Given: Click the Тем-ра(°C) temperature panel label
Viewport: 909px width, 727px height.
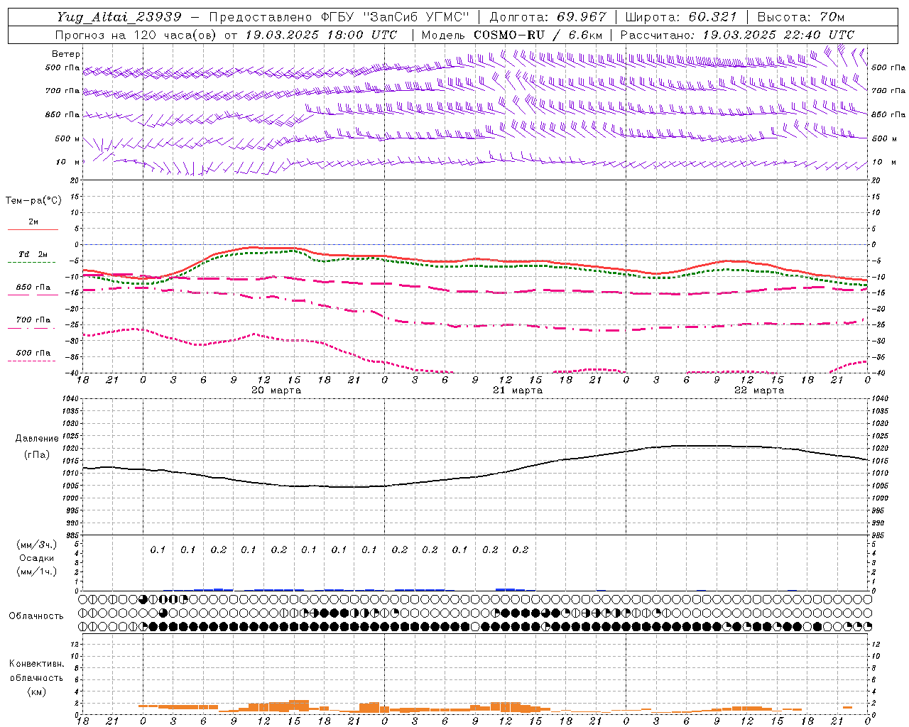Looking at the screenshot, I should tap(33, 201).
